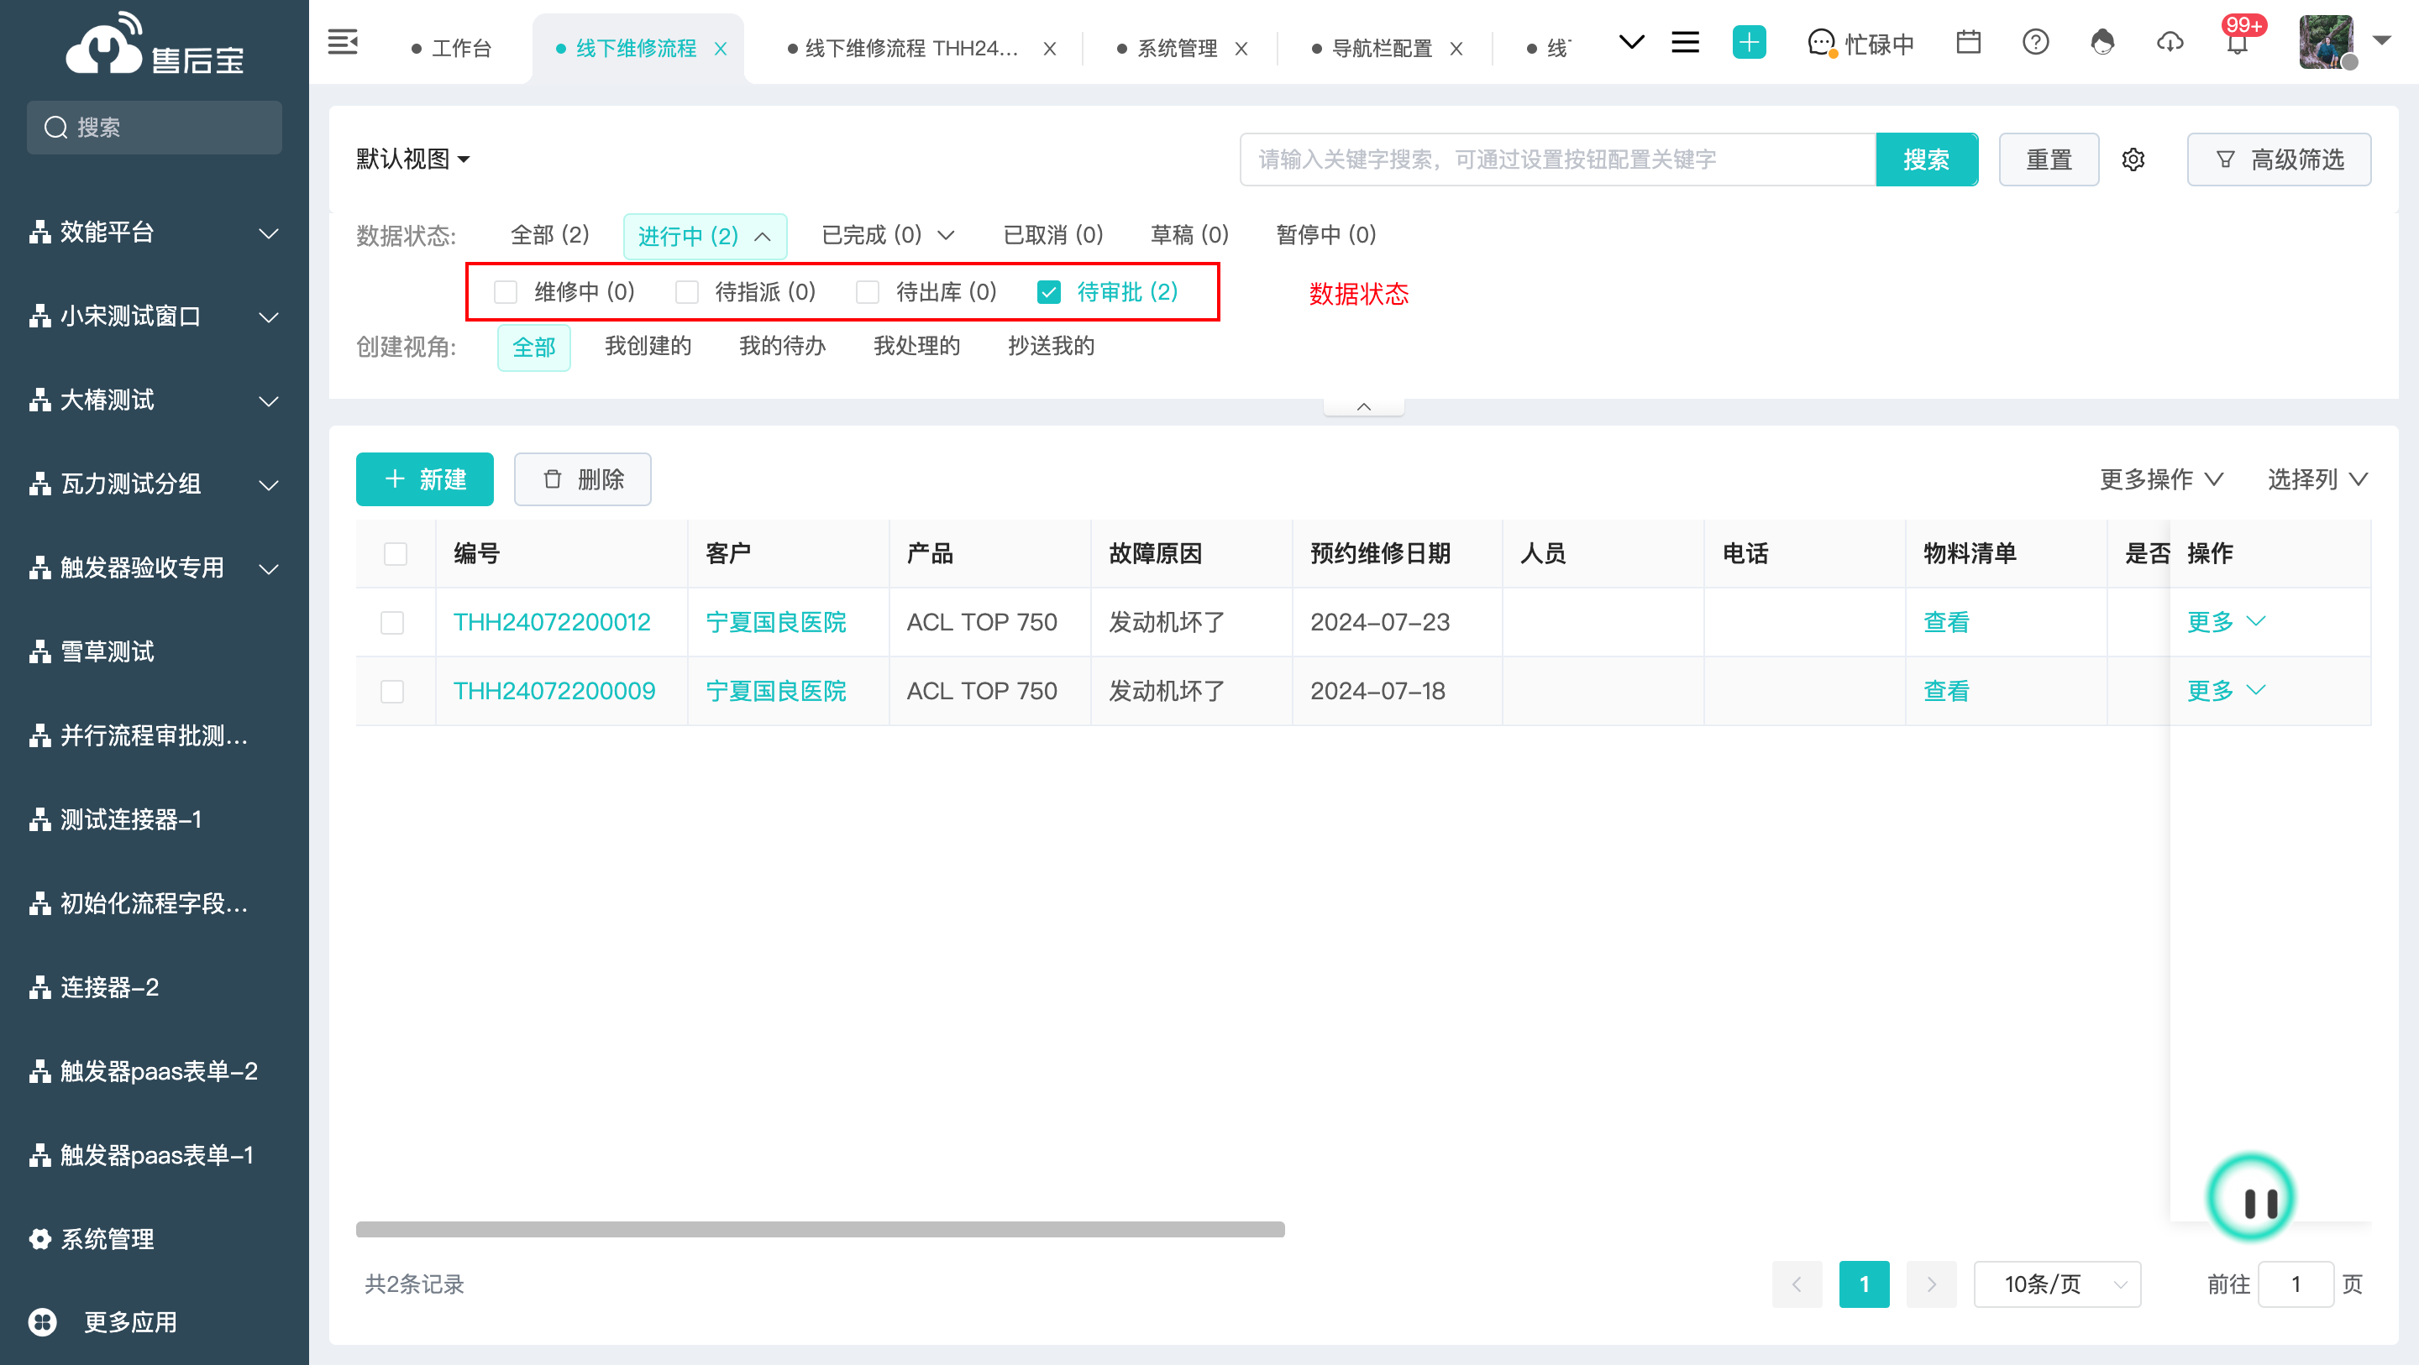This screenshot has width=2419, height=1365.
Task: Close the 线下维修流程 tab
Action: pyautogui.click(x=721, y=49)
